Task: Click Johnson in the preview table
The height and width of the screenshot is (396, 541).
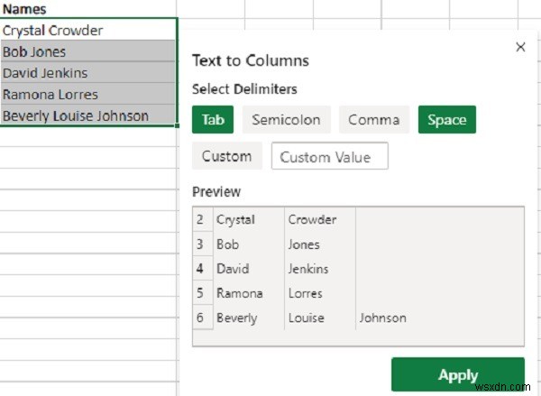Action: [x=383, y=318]
